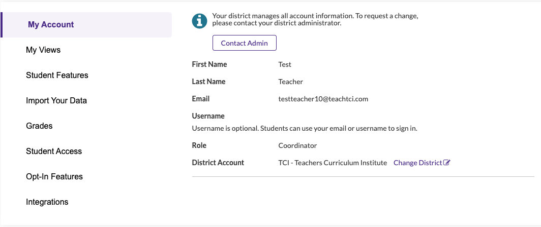The height and width of the screenshot is (227, 541).
Task: Select the Integrations menu item
Action: 47,202
